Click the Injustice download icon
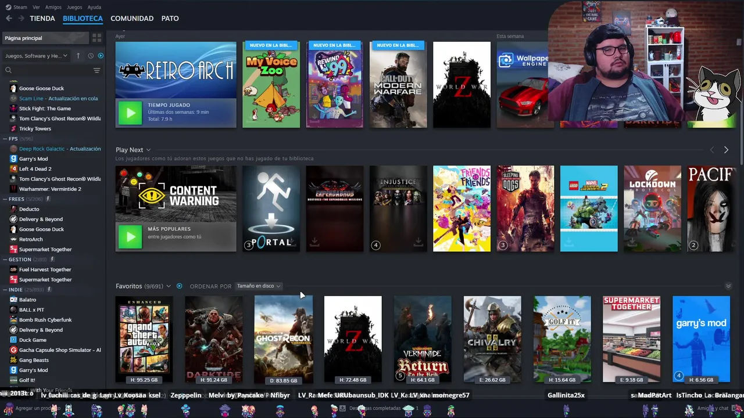This screenshot has width=744, height=418. (x=418, y=243)
